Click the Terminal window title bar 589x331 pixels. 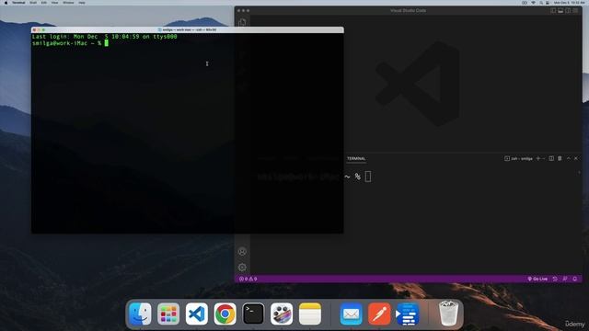click(x=188, y=29)
